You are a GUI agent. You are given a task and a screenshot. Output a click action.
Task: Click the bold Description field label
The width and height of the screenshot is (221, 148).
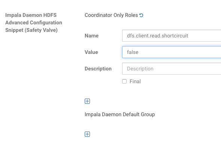[x=98, y=69]
